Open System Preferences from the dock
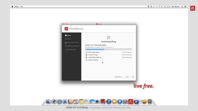The width and height of the screenshot is (198, 111). (x=125, y=101)
